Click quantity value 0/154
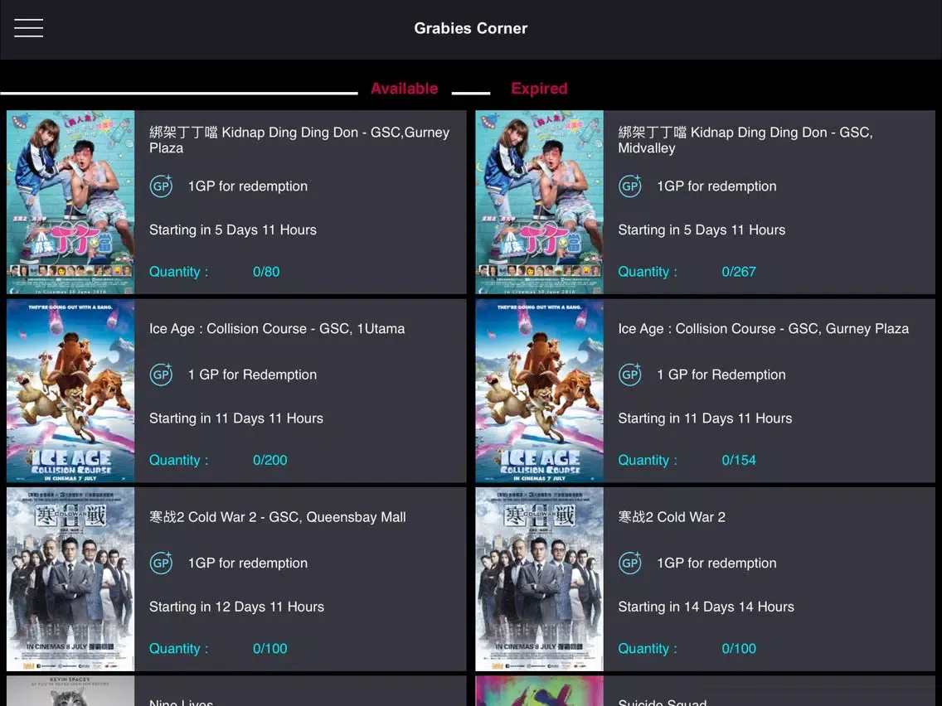This screenshot has height=706, width=942. click(x=739, y=461)
